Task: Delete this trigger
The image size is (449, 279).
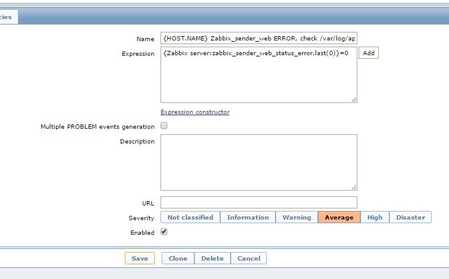Action: 212,258
